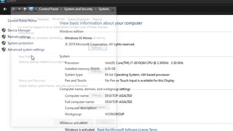This screenshot has height=131, width=233.
Task: Click the Computer description label
Action: click(81, 108)
